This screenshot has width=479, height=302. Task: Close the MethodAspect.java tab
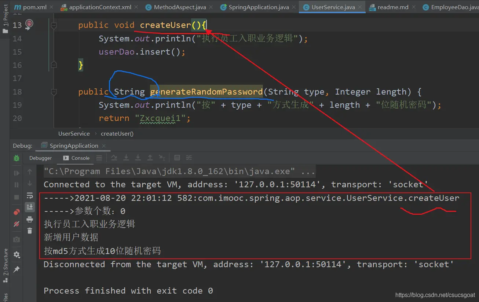(x=212, y=7)
